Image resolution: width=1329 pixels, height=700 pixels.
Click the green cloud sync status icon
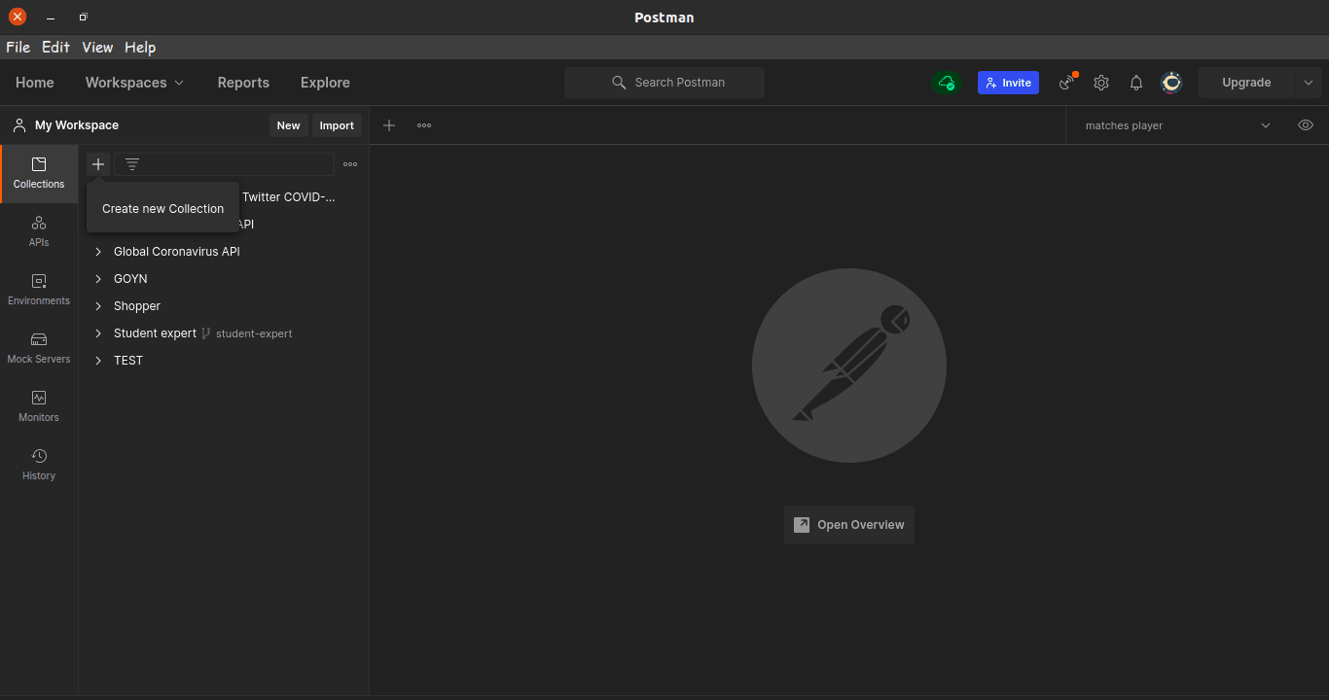coord(947,83)
